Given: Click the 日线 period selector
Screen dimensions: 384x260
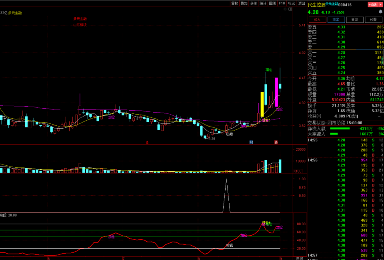Looking at the screenshot, I should click(x=300, y=258).
